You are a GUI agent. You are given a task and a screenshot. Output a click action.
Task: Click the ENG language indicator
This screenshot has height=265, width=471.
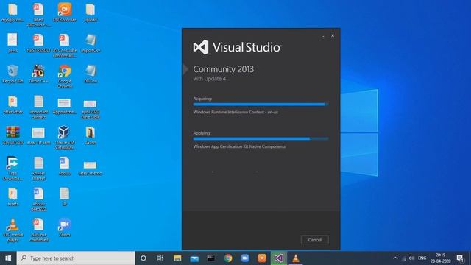pyautogui.click(x=422, y=258)
